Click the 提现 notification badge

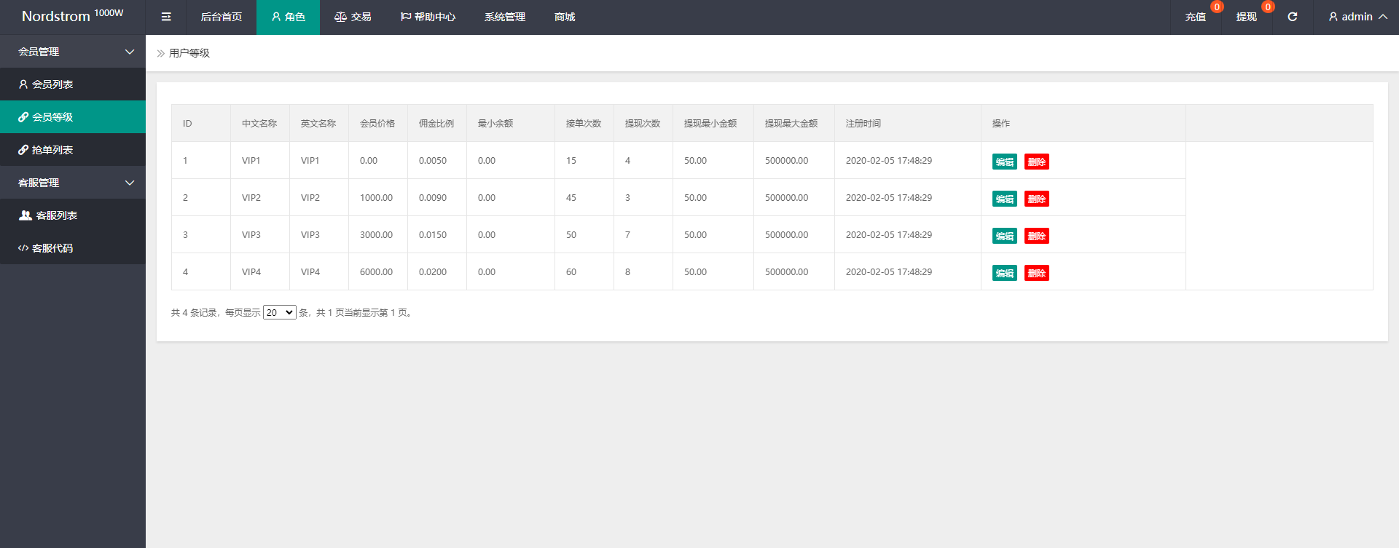[x=1268, y=7]
